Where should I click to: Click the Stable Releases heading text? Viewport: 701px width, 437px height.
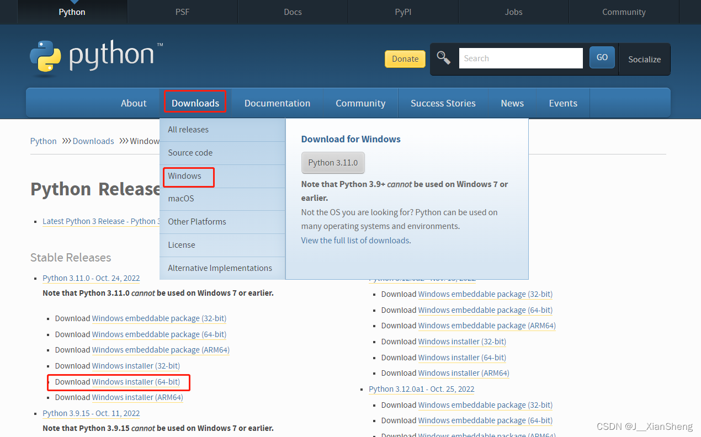pos(71,258)
